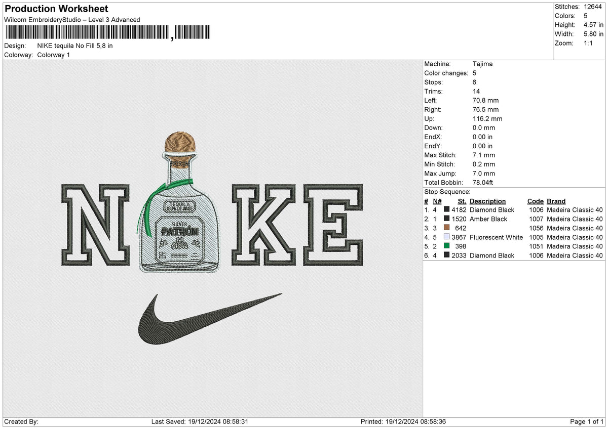Click the code "1005" in row 4
608x429 pixels.
tap(536, 237)
